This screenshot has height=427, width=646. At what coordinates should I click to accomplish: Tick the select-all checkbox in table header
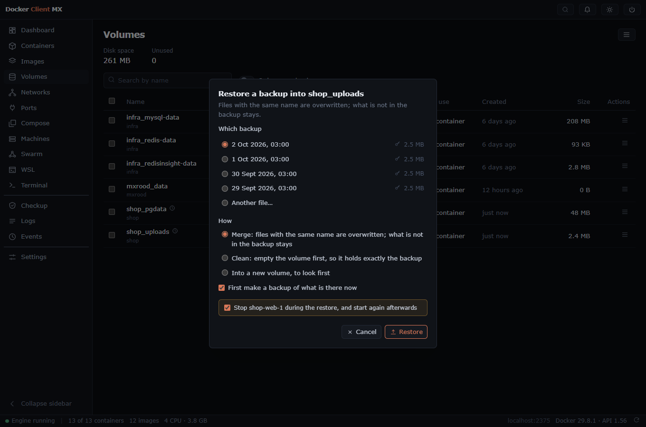(x=112, y=101)
